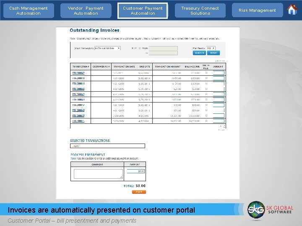
Task: Click the To date input field
Action: pos(163,53)
